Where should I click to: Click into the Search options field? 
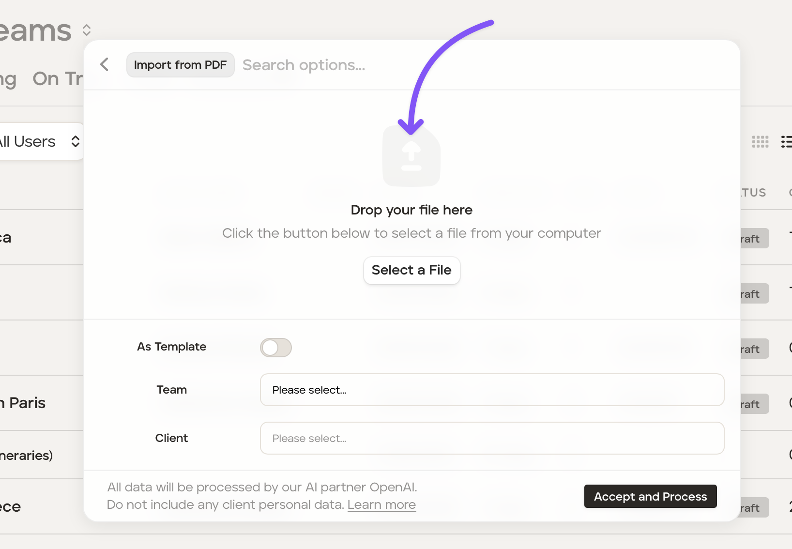387,65
